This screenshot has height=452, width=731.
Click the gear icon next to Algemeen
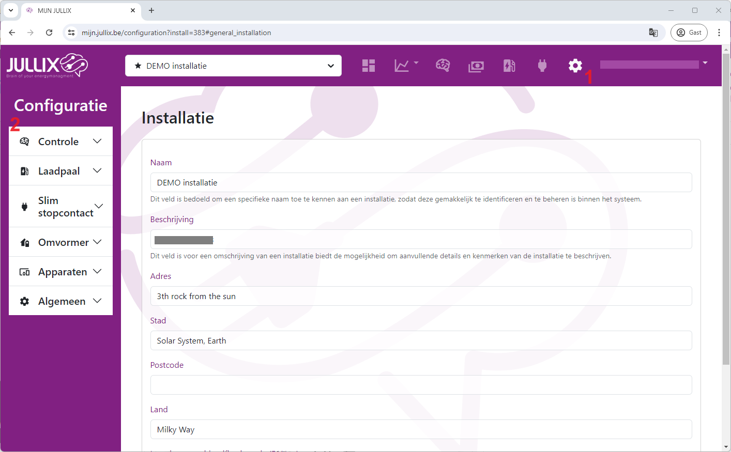pos(24,301)
